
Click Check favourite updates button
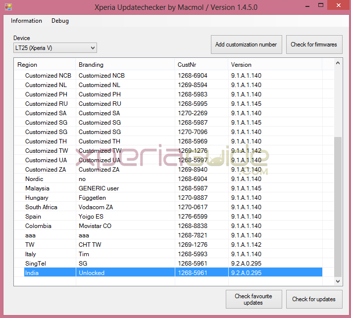pos(253,299)
